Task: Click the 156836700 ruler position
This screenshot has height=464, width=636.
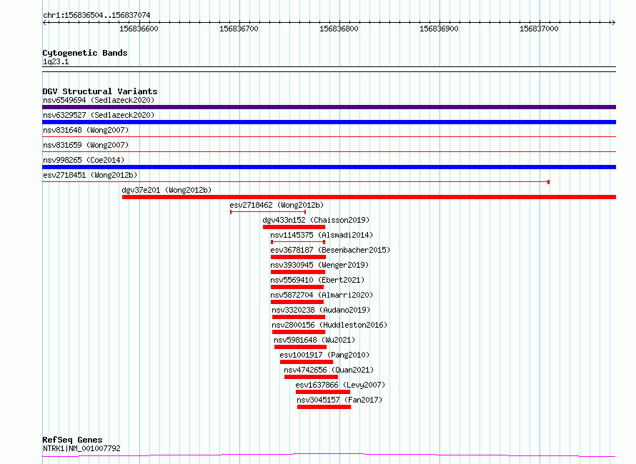Action: (x=239, y=29)
